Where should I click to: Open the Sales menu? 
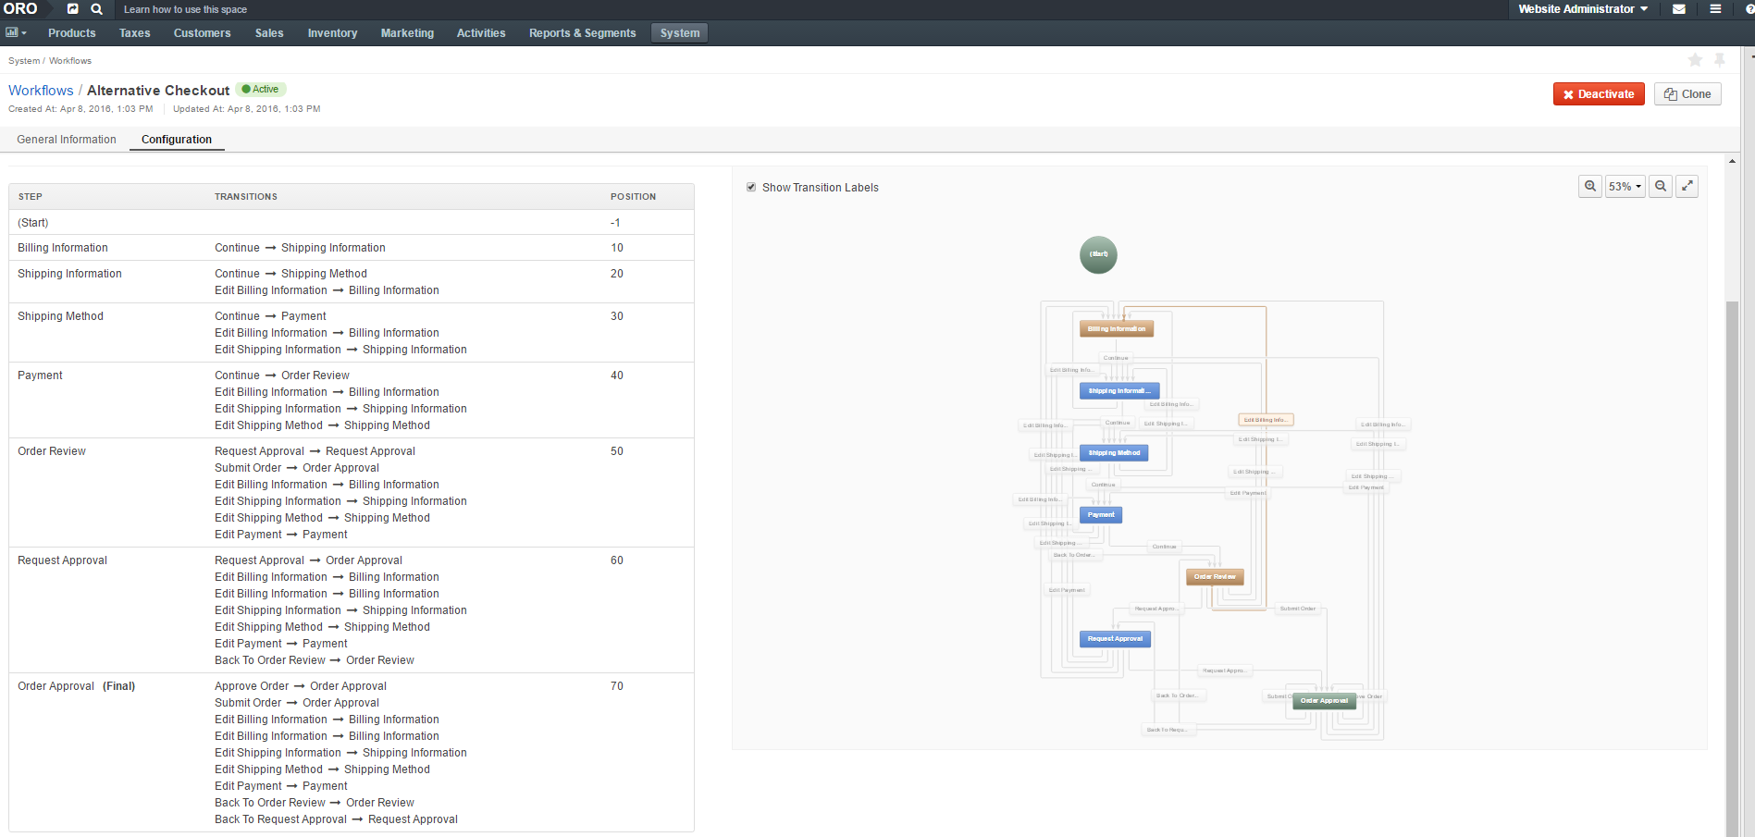click(x=269, y=33)
